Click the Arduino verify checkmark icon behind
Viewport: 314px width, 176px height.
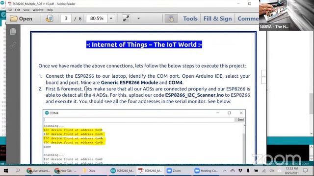(x=3, y=15)
